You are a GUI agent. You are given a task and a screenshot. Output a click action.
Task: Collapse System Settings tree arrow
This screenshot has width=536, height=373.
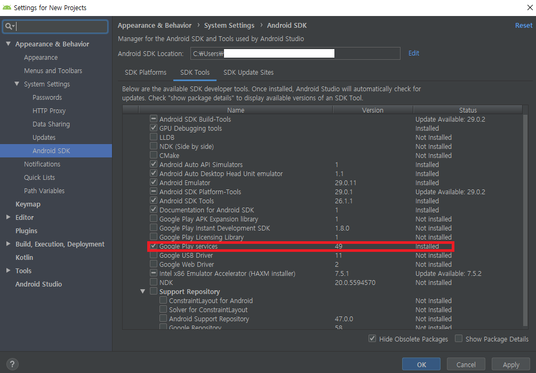tap(17, 84)
